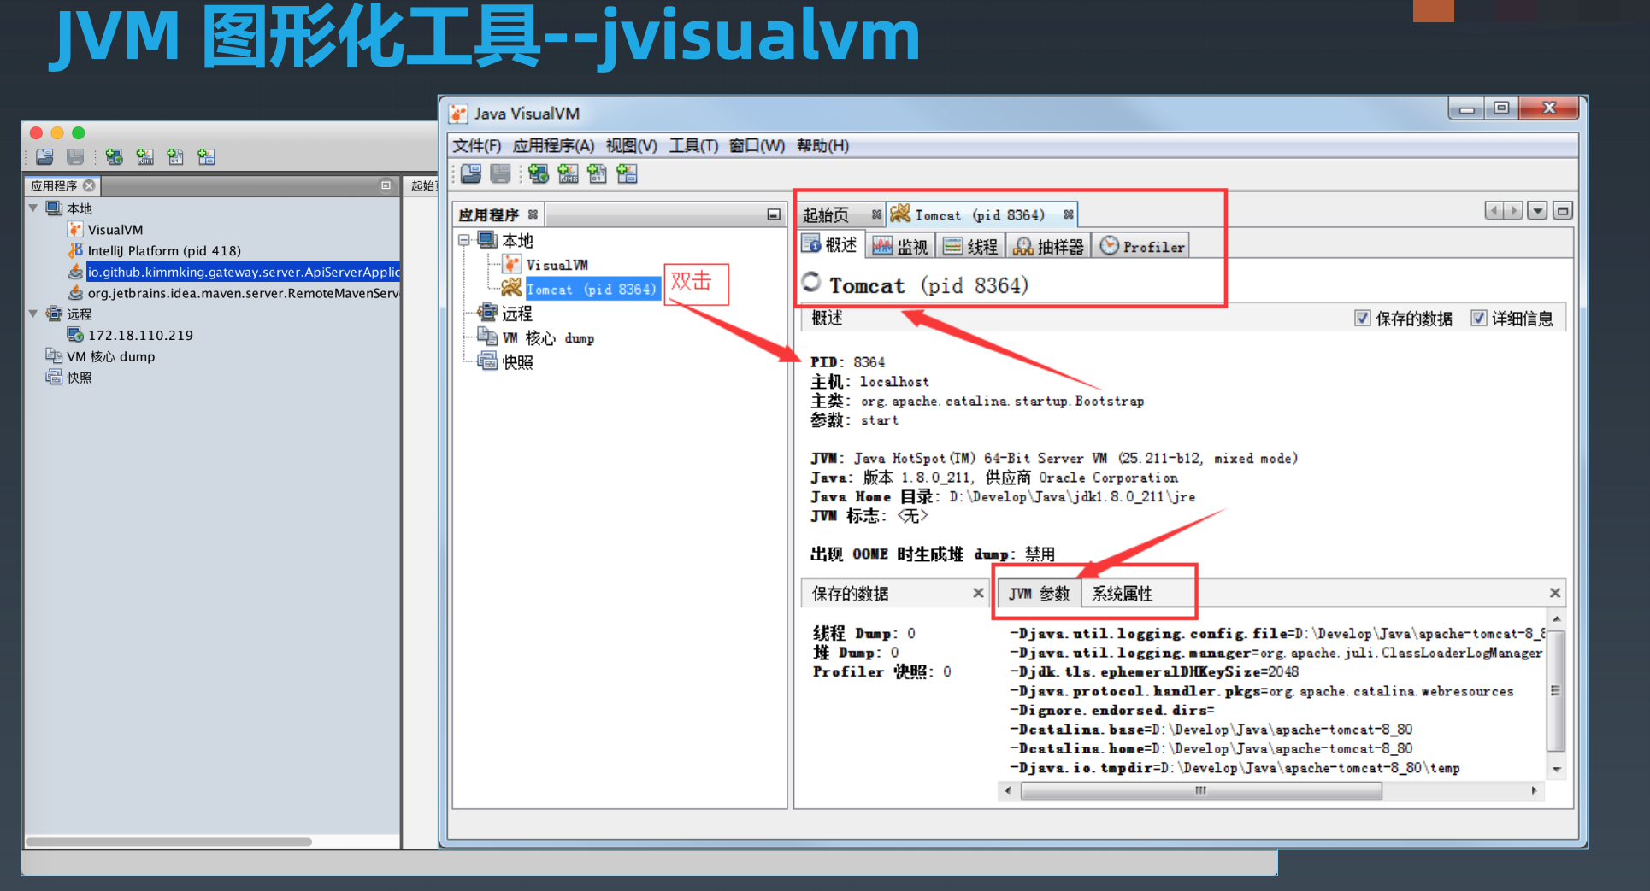Collapse the 本地 node in the Mac window
The height and width of the screenshot is (891, 1650).
coord(33,208)
